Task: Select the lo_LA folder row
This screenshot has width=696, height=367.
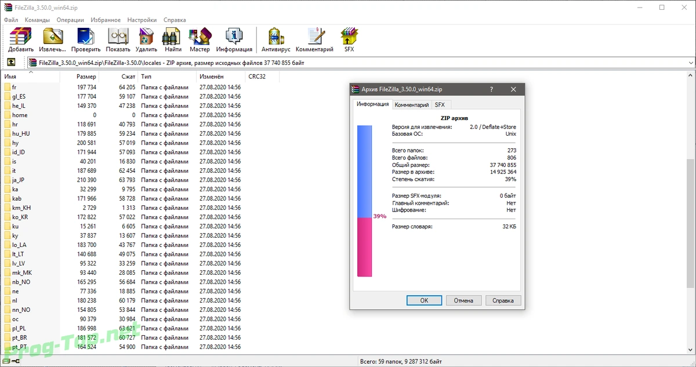Action: (122, 245)
